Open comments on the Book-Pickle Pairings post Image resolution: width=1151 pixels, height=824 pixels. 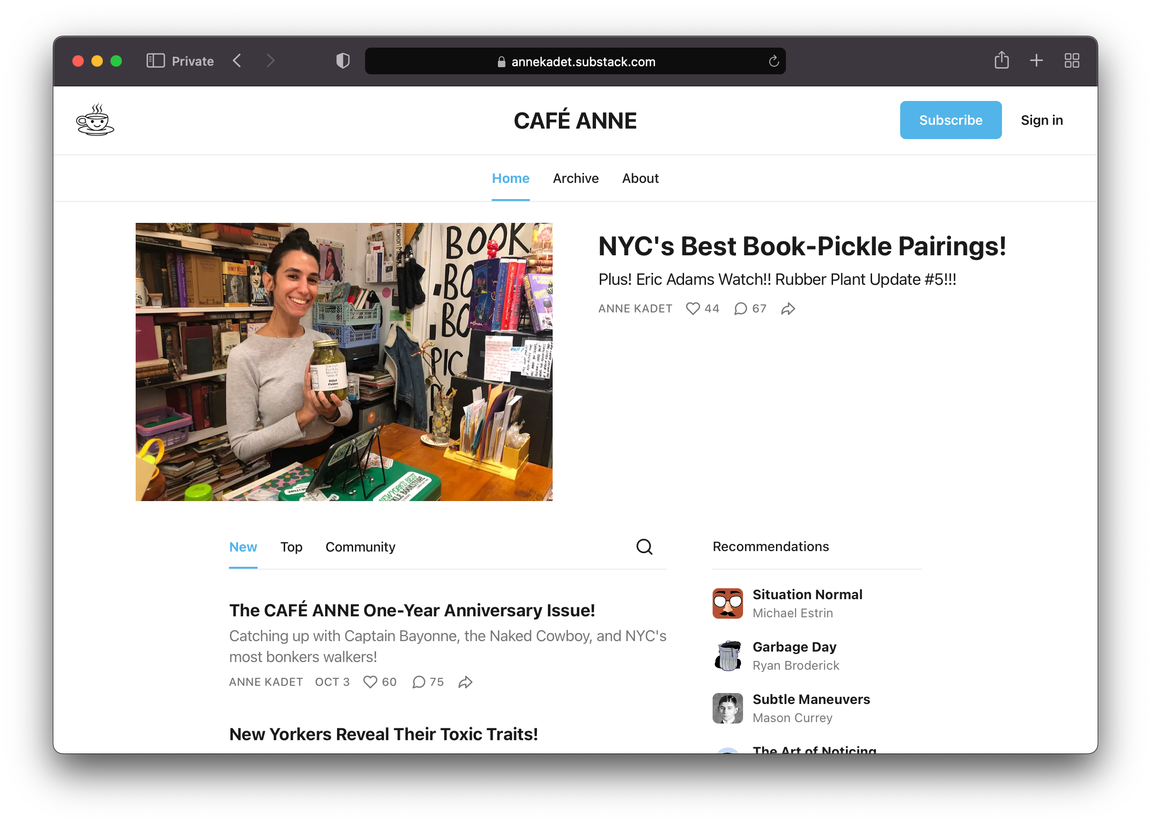click(x=740, y=309)
